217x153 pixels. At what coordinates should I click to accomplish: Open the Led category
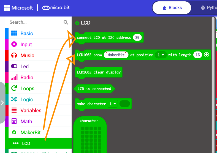click(39, 66)
